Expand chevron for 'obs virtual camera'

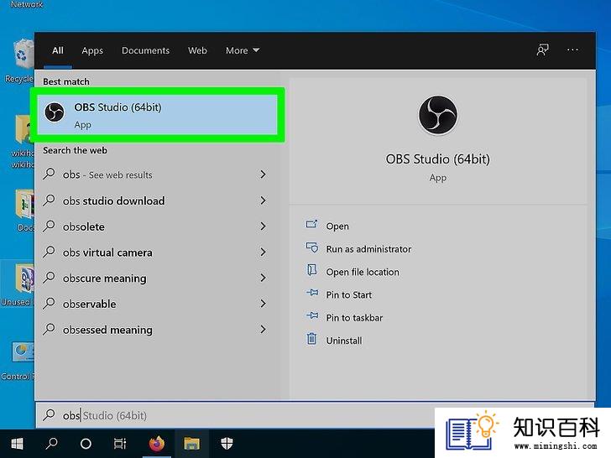(x=263, y=252)
